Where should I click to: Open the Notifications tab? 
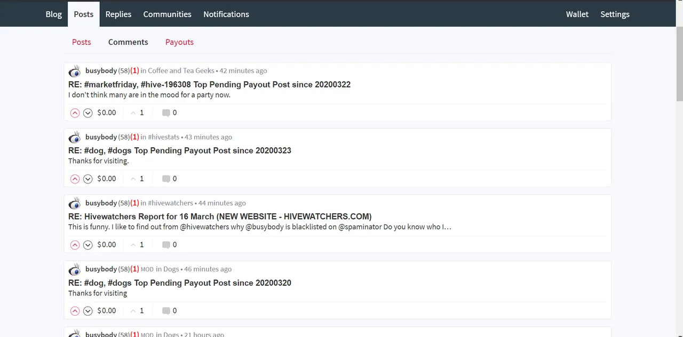pyautogui.click(x=226, y=14)
